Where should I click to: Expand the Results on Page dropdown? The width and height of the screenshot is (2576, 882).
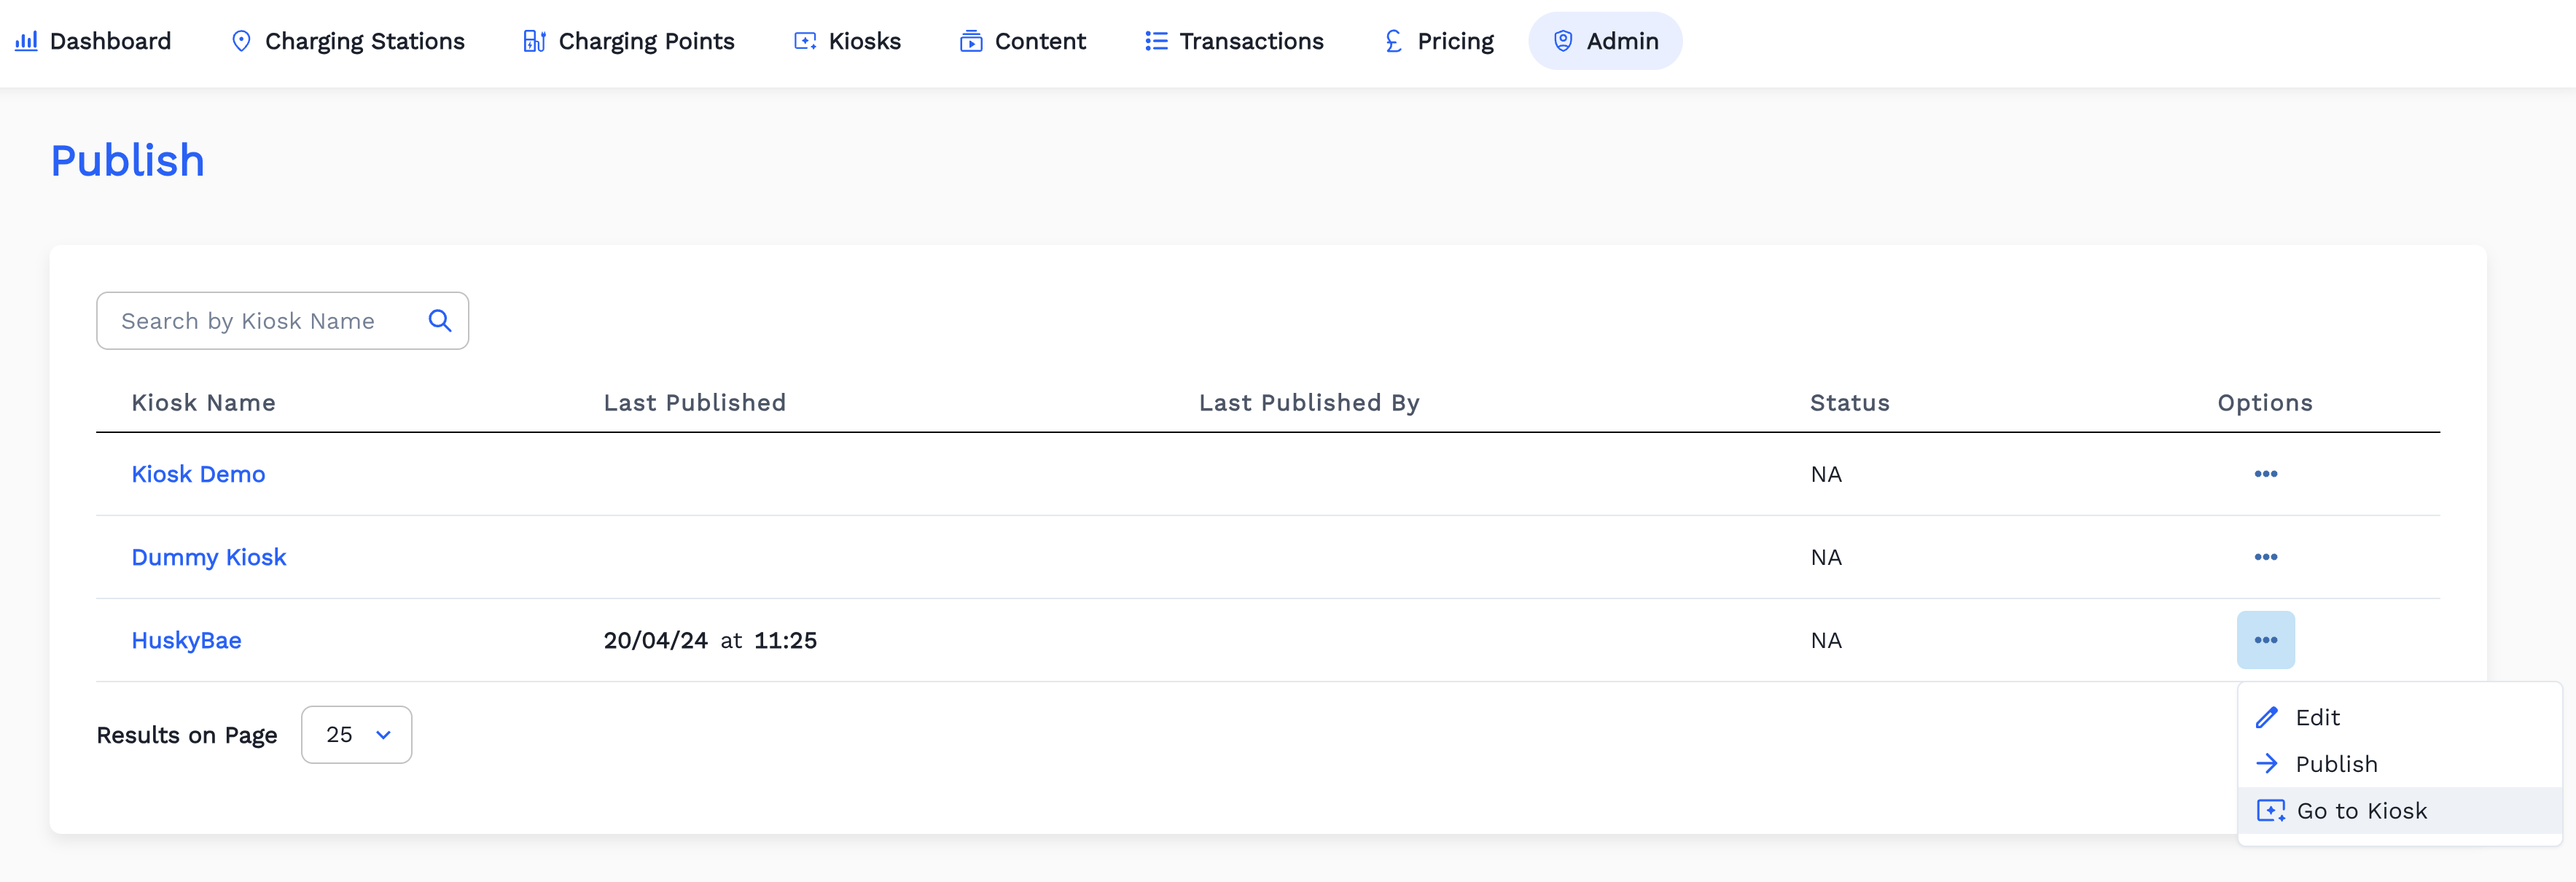(356, 735)
